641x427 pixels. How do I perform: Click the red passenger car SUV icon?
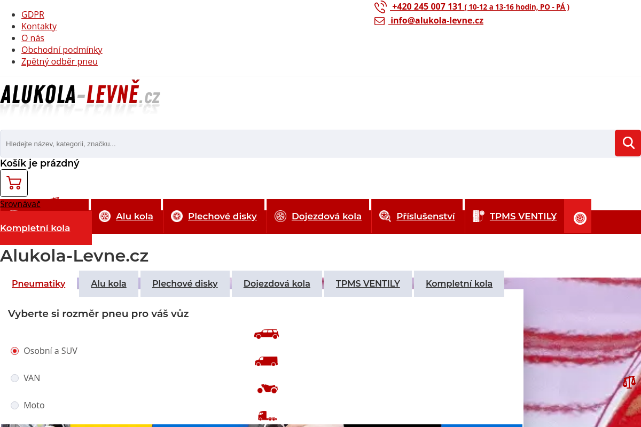point(267,334)
